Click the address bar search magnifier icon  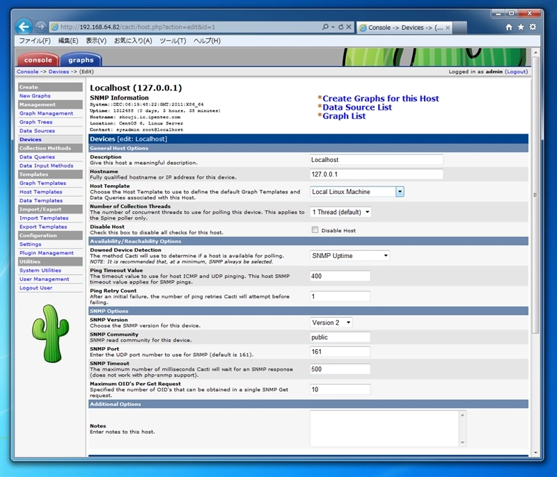tap(325, 27)
